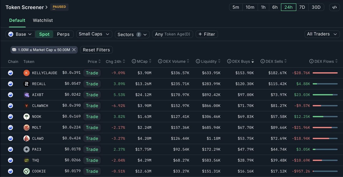Click THQ market cap $4.29M
Image resolution: width=343 pixels, height=177 pixels.
click(x=144, y=160)
